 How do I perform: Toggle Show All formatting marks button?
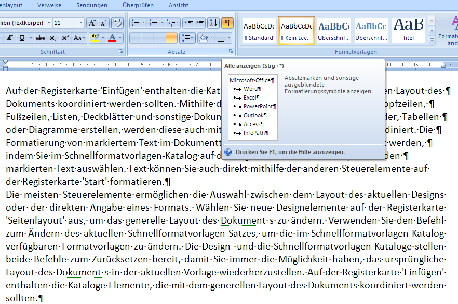(227, 23)
